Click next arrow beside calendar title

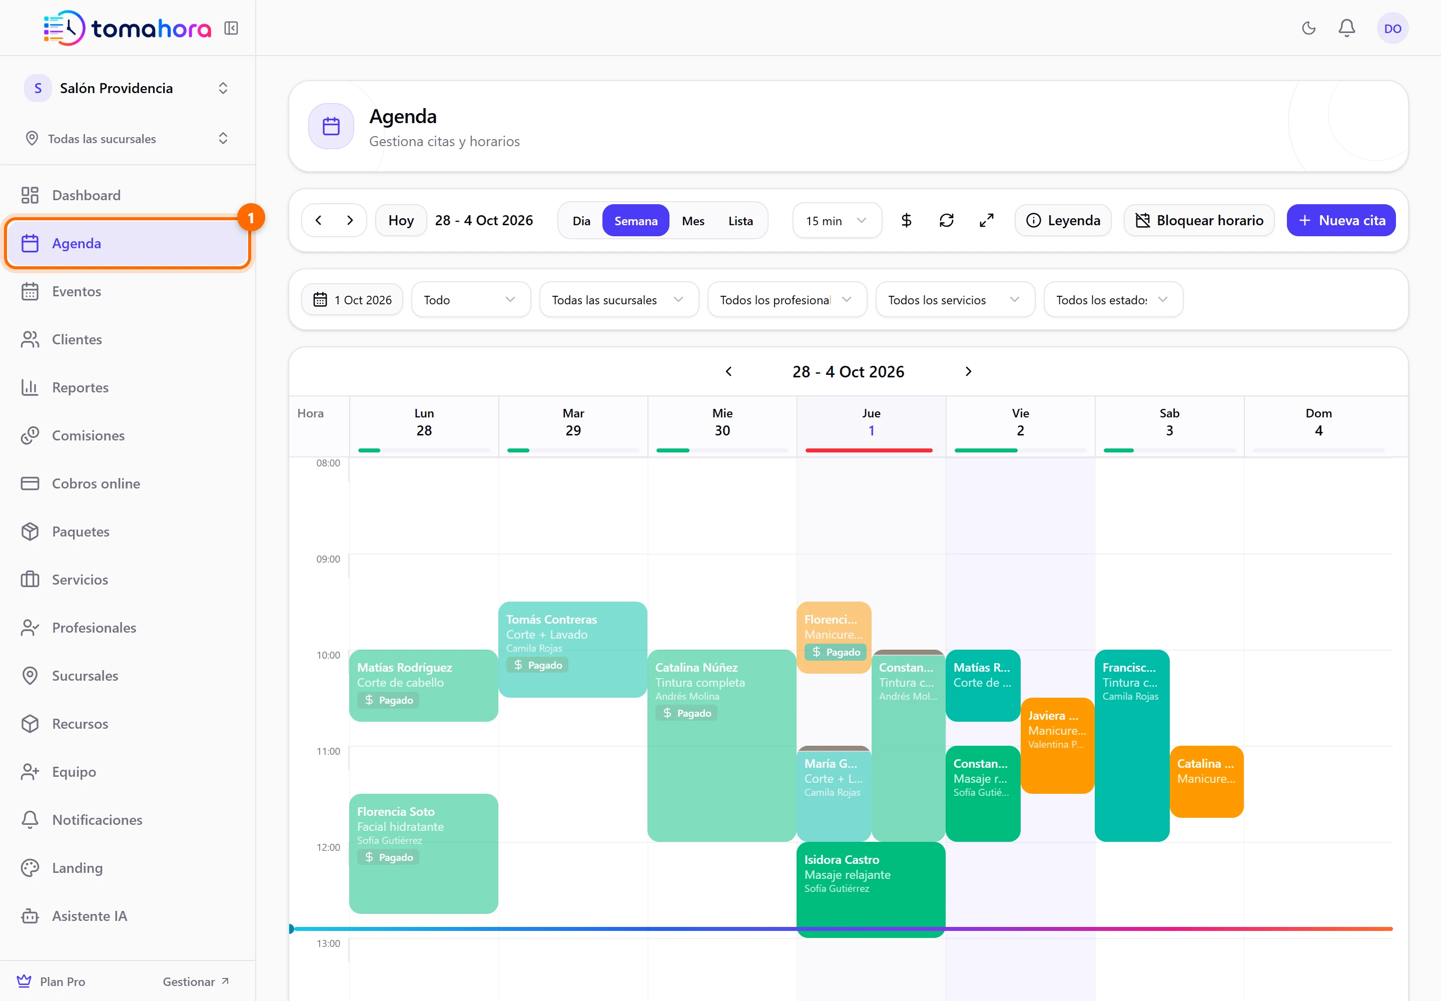pos(968,371)
